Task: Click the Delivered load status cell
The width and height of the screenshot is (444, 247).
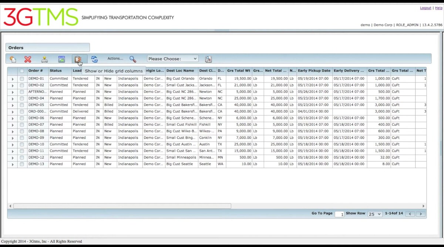Action: [83, 111]
